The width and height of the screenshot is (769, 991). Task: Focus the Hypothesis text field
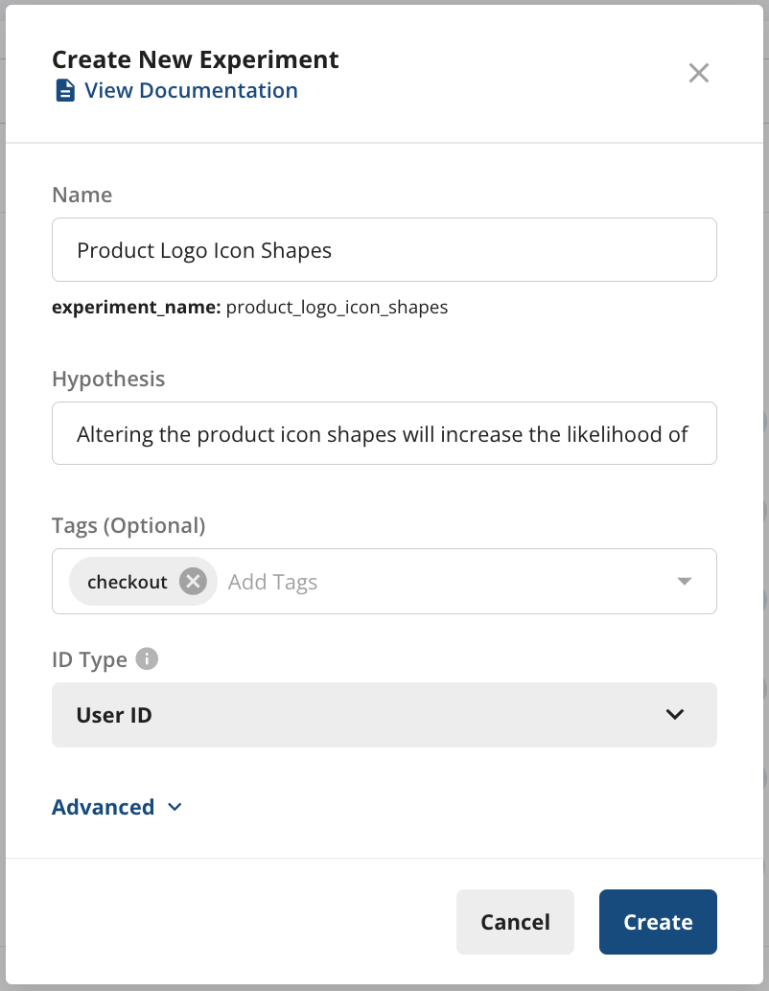pos(384,434)
